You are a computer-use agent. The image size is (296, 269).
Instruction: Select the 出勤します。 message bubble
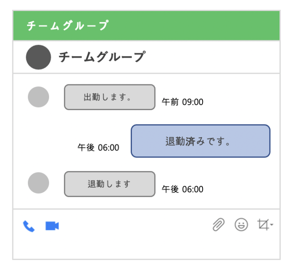pyautogui.click(x=110, y=97)
